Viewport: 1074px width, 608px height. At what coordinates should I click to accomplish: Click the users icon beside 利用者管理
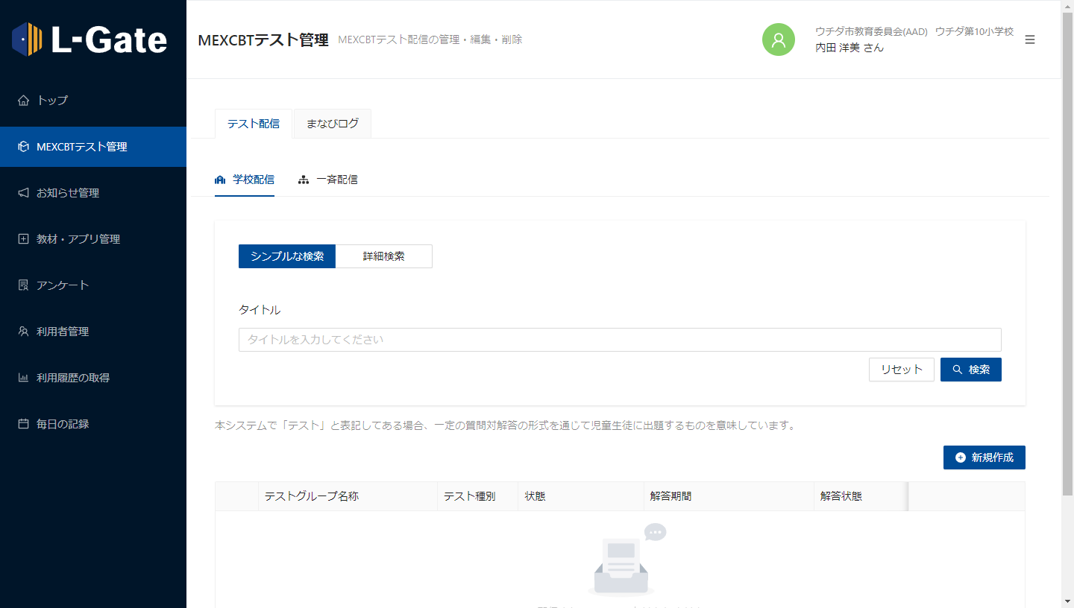(x=23, y=332)
